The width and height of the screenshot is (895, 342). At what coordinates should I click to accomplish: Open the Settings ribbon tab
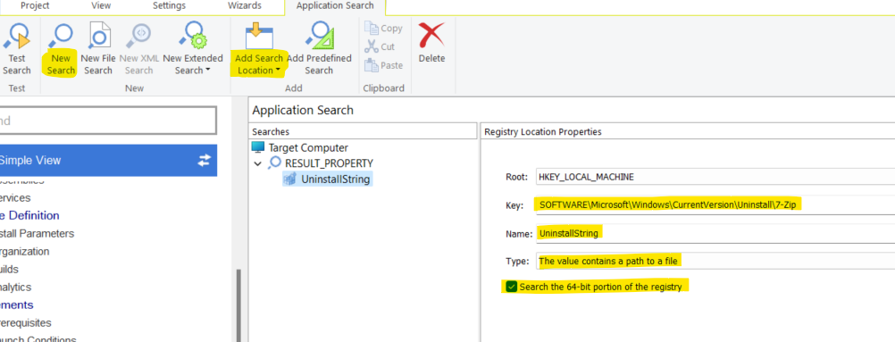click(169, 5)
